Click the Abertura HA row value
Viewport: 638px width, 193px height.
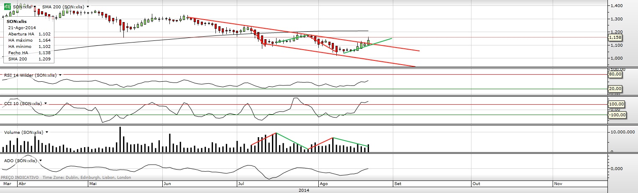[x=44, y=34]
